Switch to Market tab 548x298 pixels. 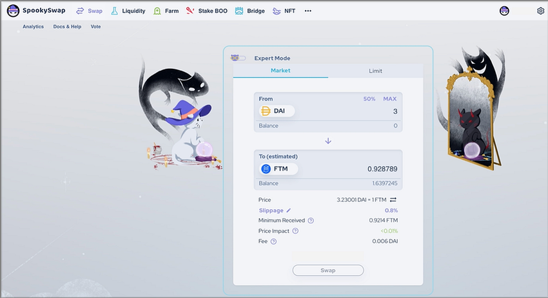pos(280,71)
